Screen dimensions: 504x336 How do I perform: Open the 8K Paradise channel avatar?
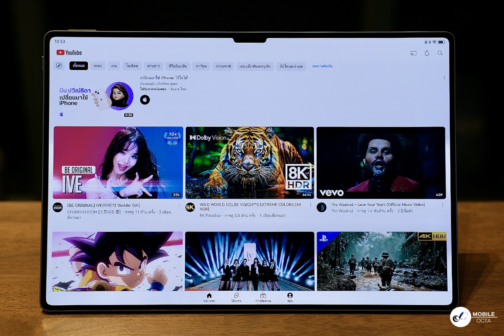(x=190, y=207)
